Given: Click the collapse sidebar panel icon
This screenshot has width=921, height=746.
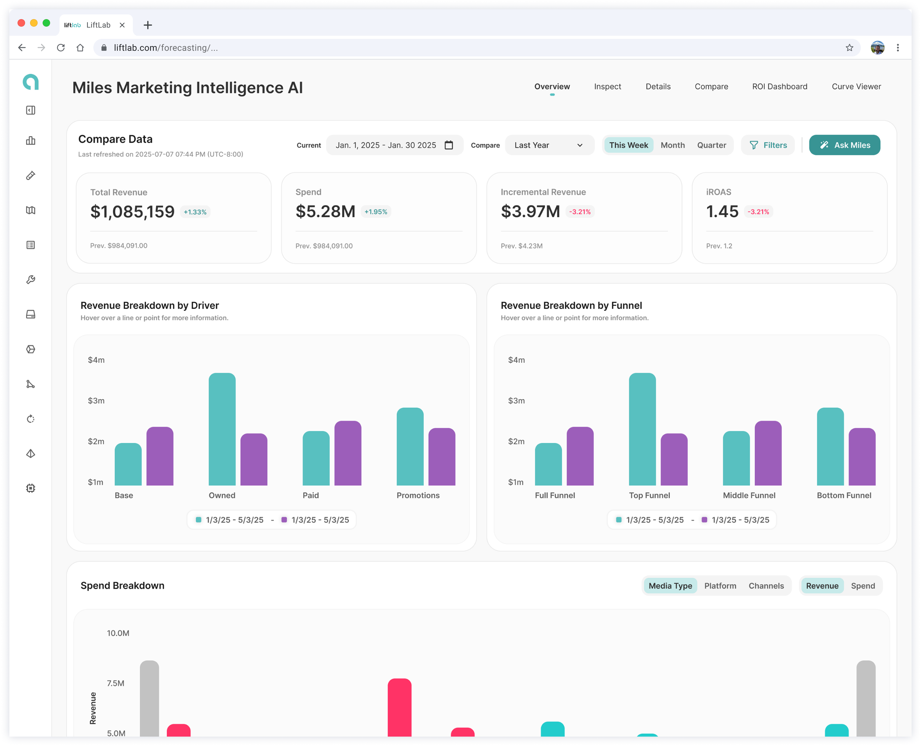Looking at the screenshot, I should [30, 110].
